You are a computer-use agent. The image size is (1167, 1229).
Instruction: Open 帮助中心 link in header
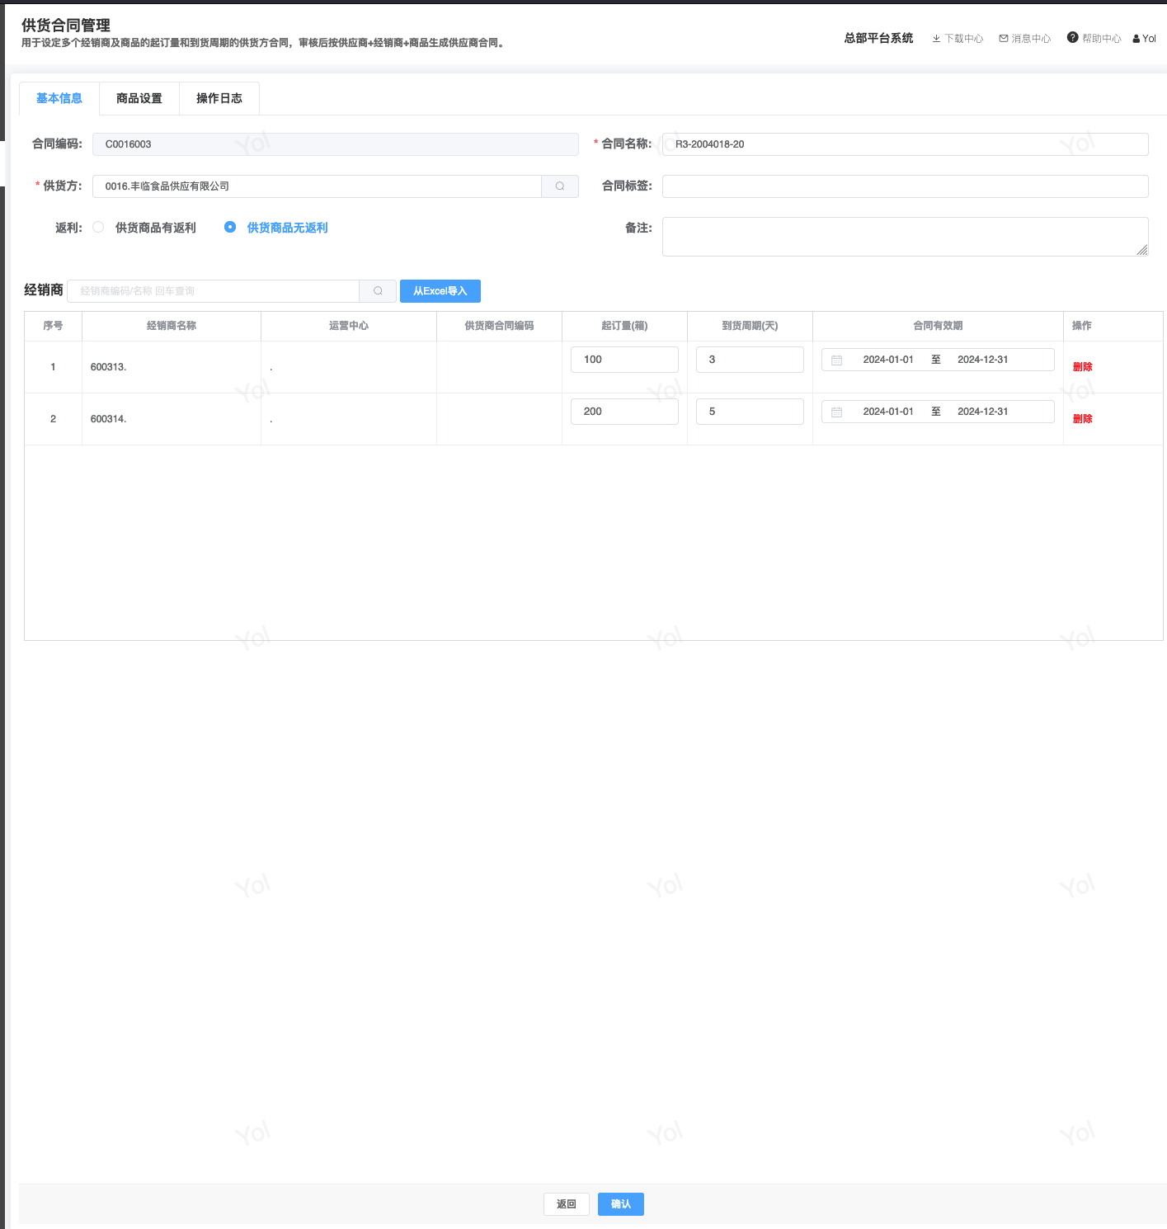(1102, 39)
